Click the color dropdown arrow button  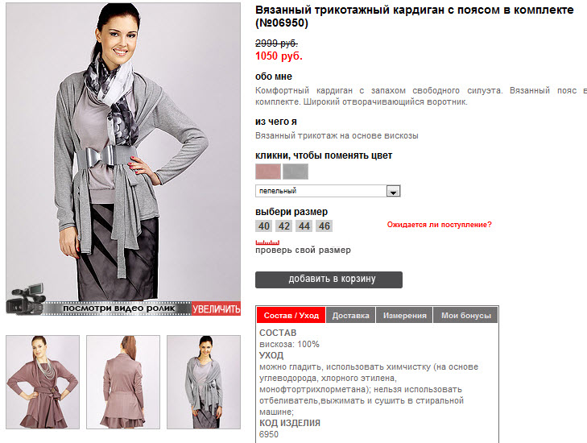pos(393,192)
